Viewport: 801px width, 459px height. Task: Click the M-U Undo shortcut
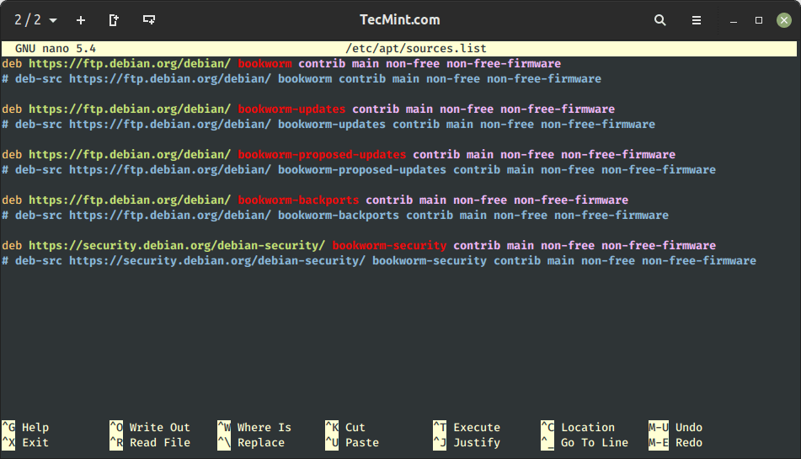[x=676, y=427]
